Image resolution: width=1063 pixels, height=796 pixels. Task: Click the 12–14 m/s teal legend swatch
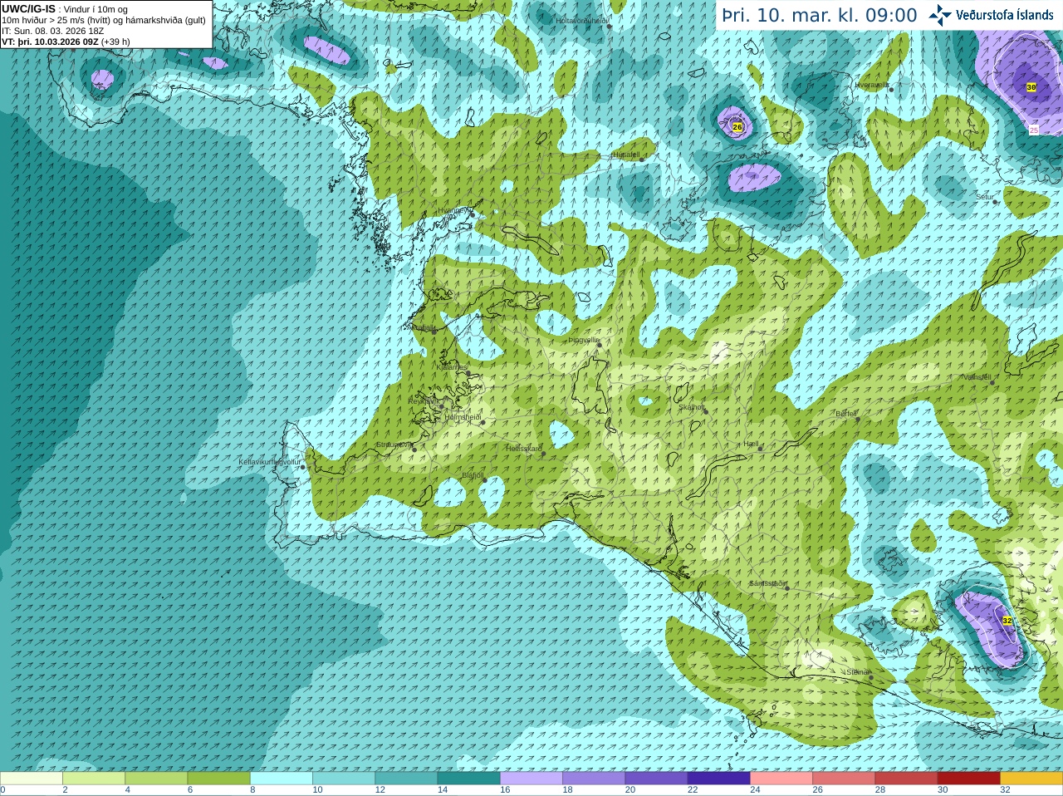406,779
